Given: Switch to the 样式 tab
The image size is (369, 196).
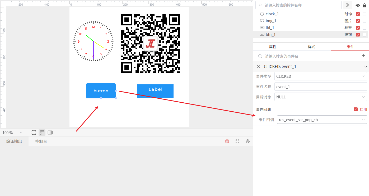Looking at the screenshot, I should click(x=312, y=47).
